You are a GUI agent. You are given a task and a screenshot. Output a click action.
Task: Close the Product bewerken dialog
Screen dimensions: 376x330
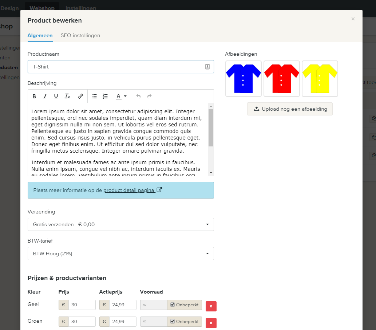tap(353, 19)
